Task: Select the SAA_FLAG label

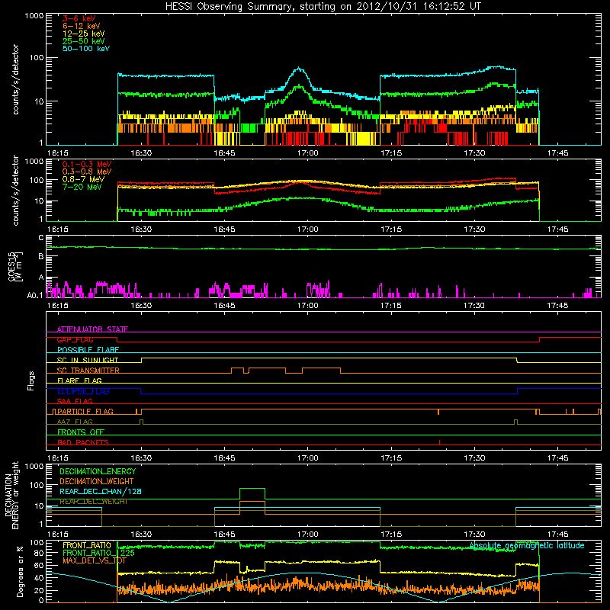Action: coord(75,401)
